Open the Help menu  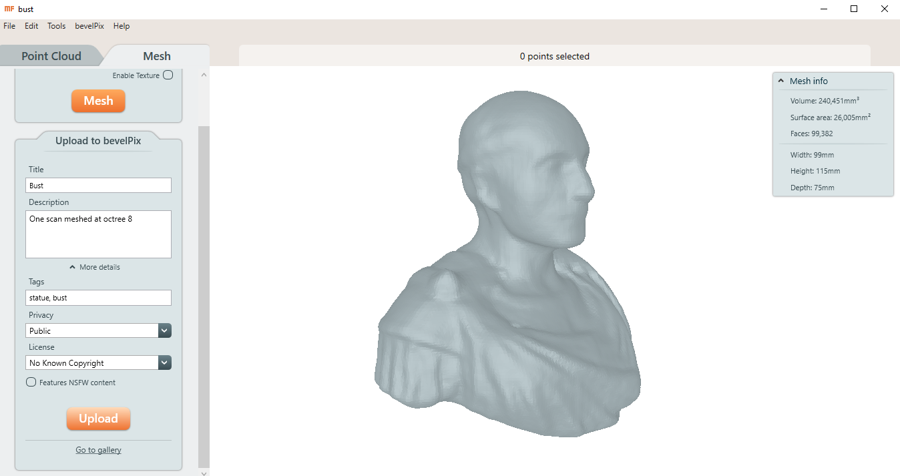pyautogui.click(x=122, y=26)
